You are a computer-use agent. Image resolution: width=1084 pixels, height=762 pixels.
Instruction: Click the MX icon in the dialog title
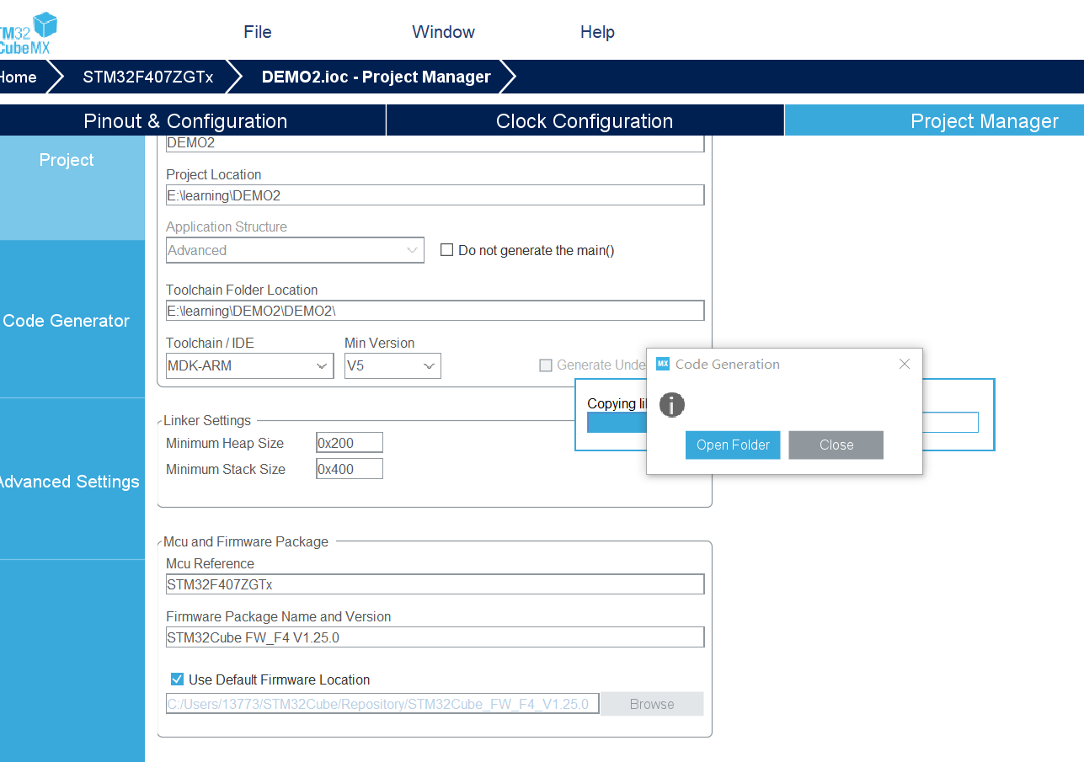[663, 364]
